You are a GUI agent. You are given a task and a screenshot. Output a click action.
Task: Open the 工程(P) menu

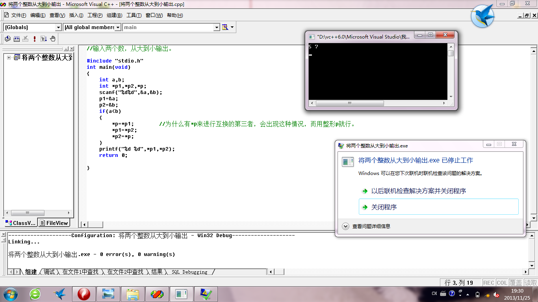(95, 15)
